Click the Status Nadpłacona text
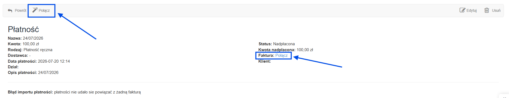 coord(284,44)
